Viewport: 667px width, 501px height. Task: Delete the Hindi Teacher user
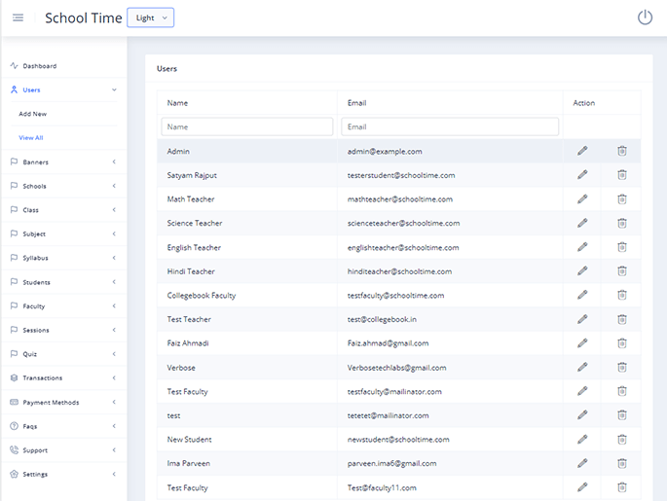tap(622, 270)
